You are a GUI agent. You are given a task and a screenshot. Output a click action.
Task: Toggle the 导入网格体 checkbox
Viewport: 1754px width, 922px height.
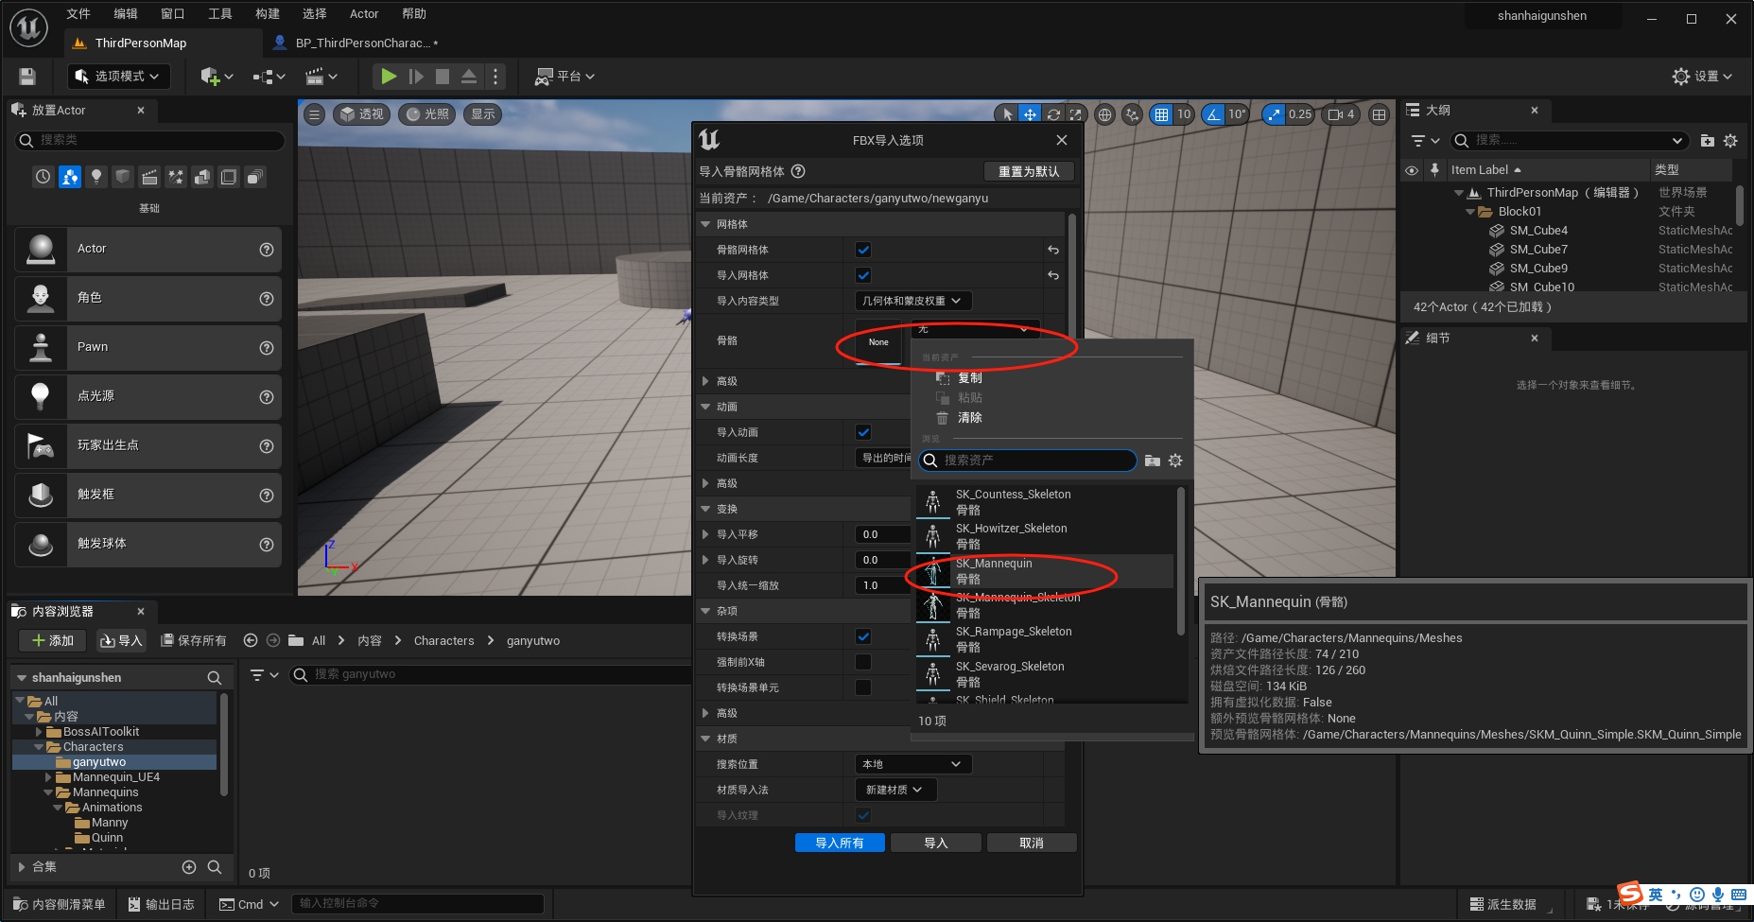tap(863, 275)
